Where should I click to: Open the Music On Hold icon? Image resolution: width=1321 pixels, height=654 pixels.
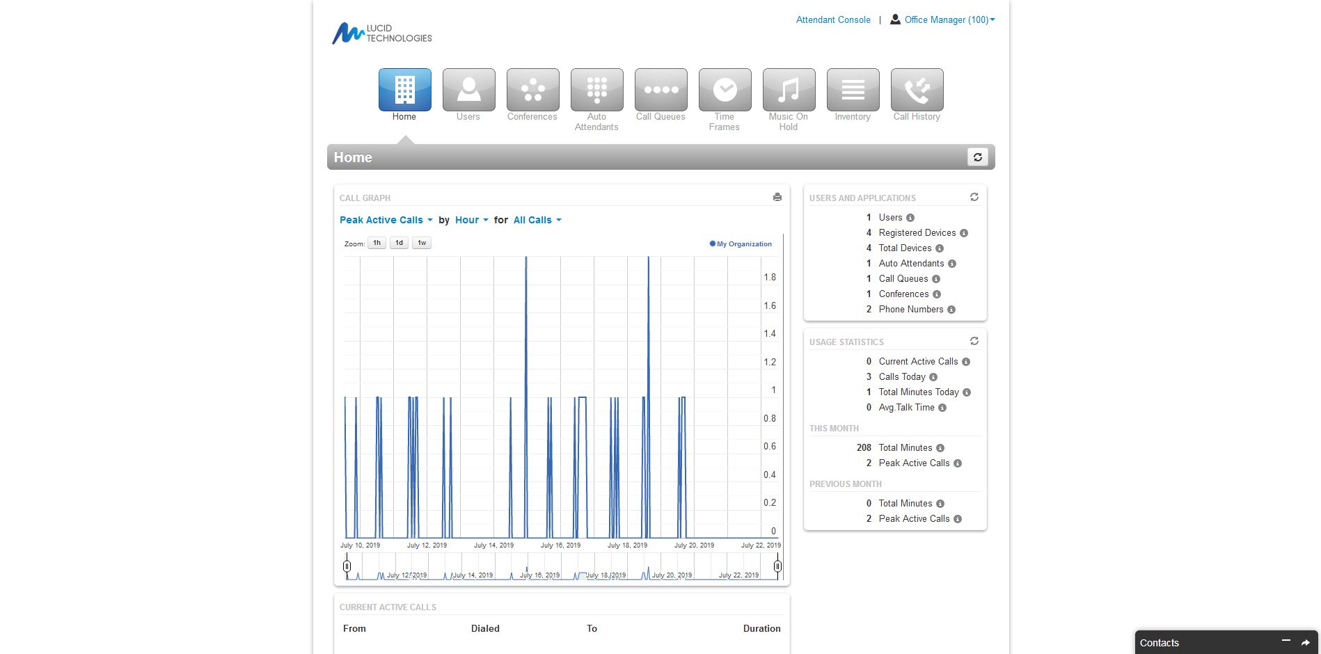pos(789,90)
